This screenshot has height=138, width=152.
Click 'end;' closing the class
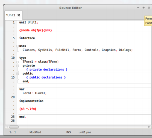pyautogui.click(x=26, y=82)
